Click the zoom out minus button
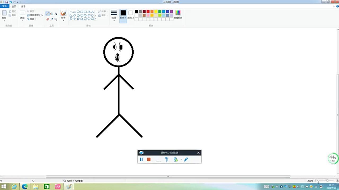The image size is (339, 190). [x=316, y=181]
